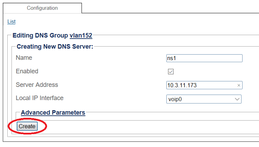Click the Create button

click(x=27, y=126)
